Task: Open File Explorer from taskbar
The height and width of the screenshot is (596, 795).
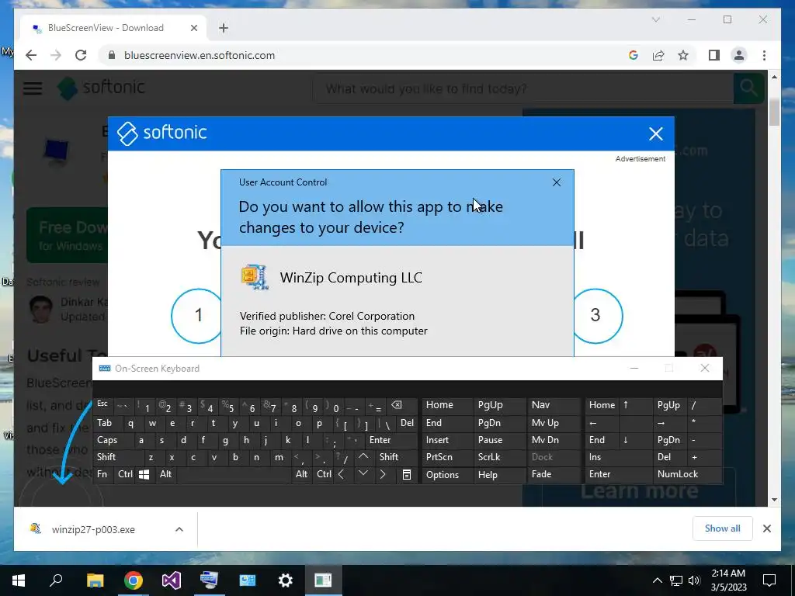Action: [x=95, y=580]
